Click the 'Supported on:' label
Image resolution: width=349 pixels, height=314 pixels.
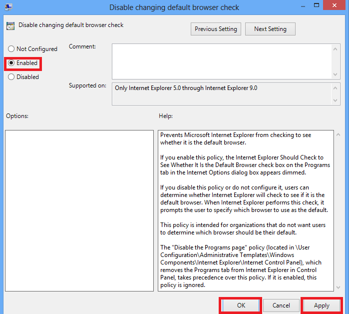[x=87, y=85]
